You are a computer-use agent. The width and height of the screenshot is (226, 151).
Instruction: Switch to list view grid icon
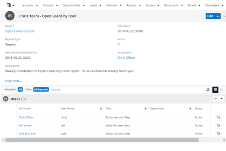(x=215, y=90)
